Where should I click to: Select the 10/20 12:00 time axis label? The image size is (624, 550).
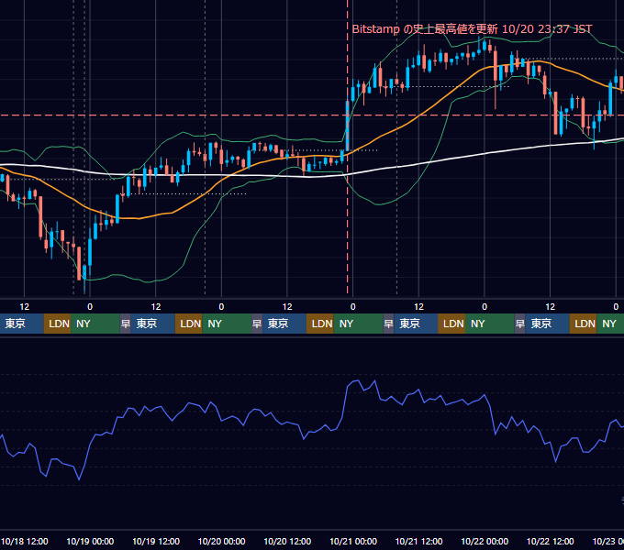[287, 541]
